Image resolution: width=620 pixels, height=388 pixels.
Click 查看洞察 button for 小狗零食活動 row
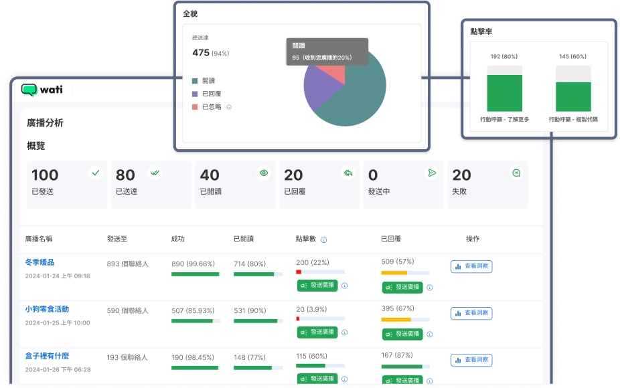point(471,313)
